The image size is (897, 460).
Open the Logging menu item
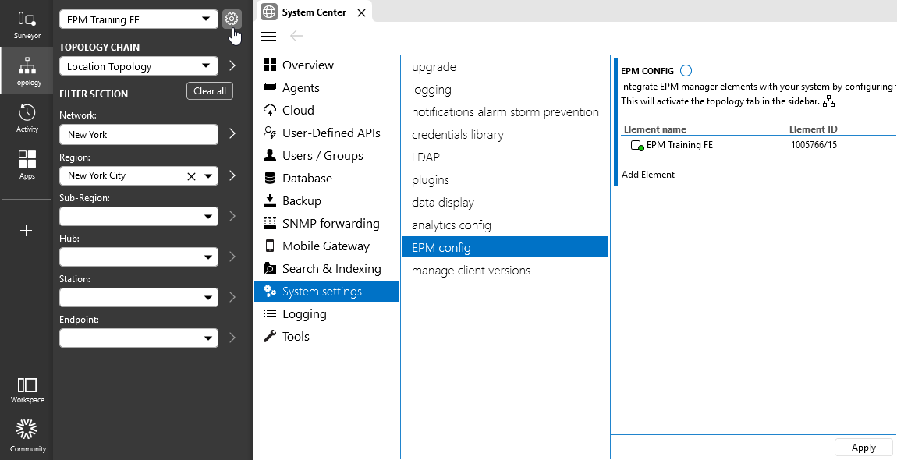(326, 313)
